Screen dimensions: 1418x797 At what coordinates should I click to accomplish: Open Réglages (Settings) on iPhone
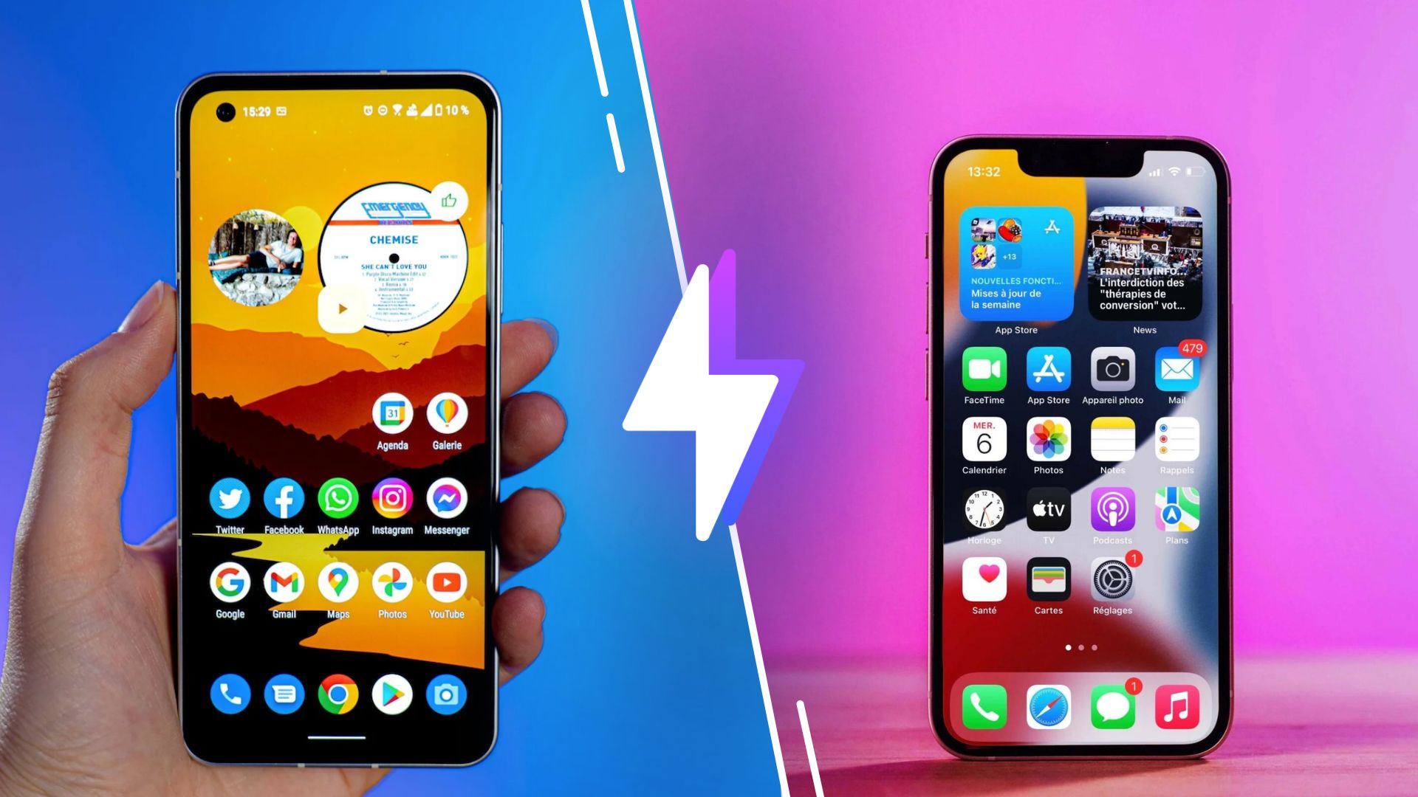click(1110, 583)
